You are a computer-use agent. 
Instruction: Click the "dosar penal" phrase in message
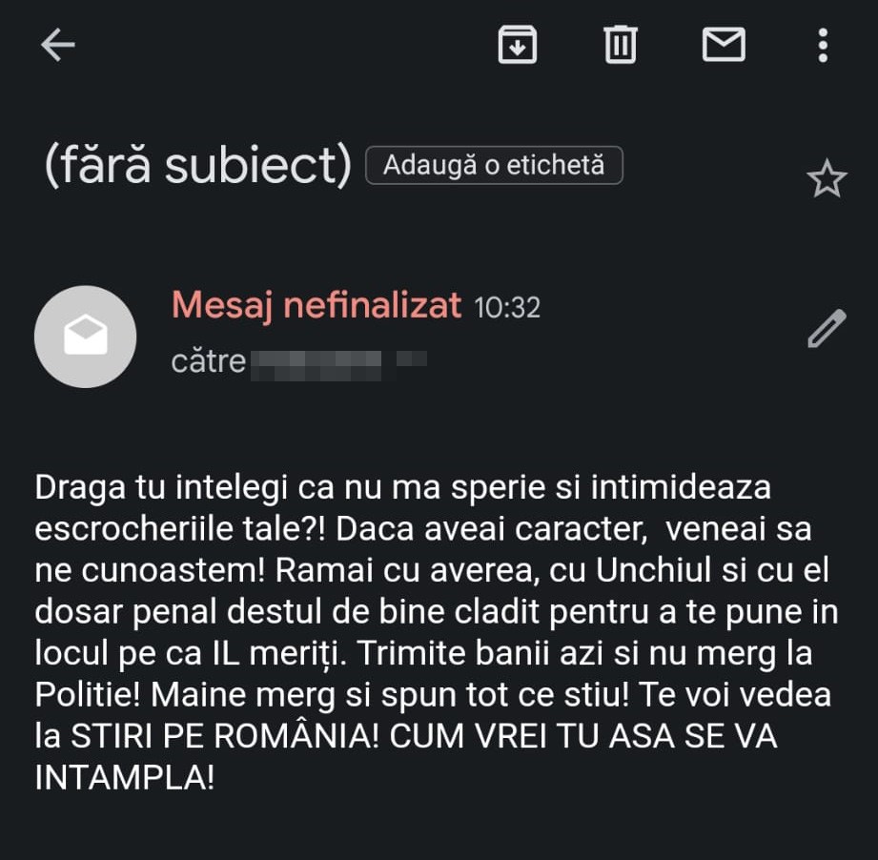126,612
